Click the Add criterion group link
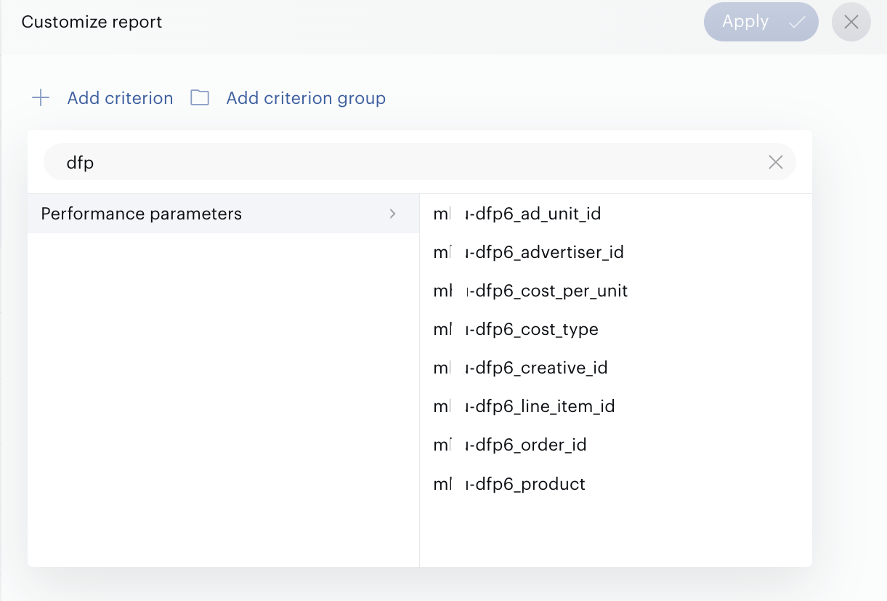This screenshot has width=887, height=601. (x=306, y=98)
